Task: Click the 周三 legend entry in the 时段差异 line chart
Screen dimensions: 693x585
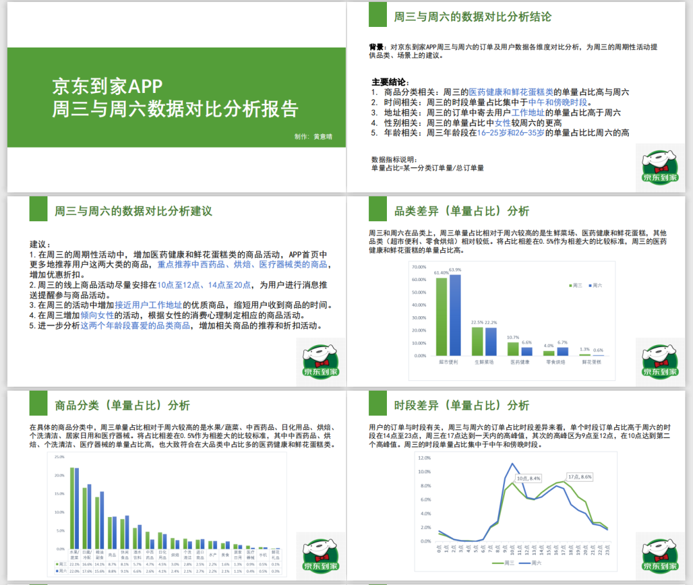Action: tap(503, 563)
